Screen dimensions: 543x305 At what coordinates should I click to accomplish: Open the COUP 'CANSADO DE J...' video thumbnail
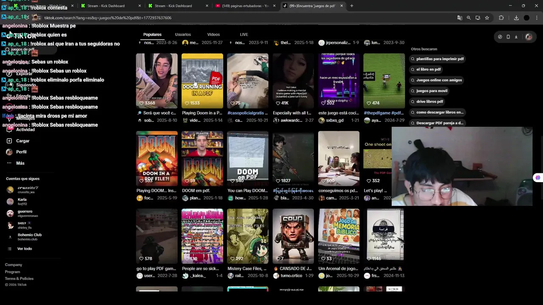tap(294, 236)
